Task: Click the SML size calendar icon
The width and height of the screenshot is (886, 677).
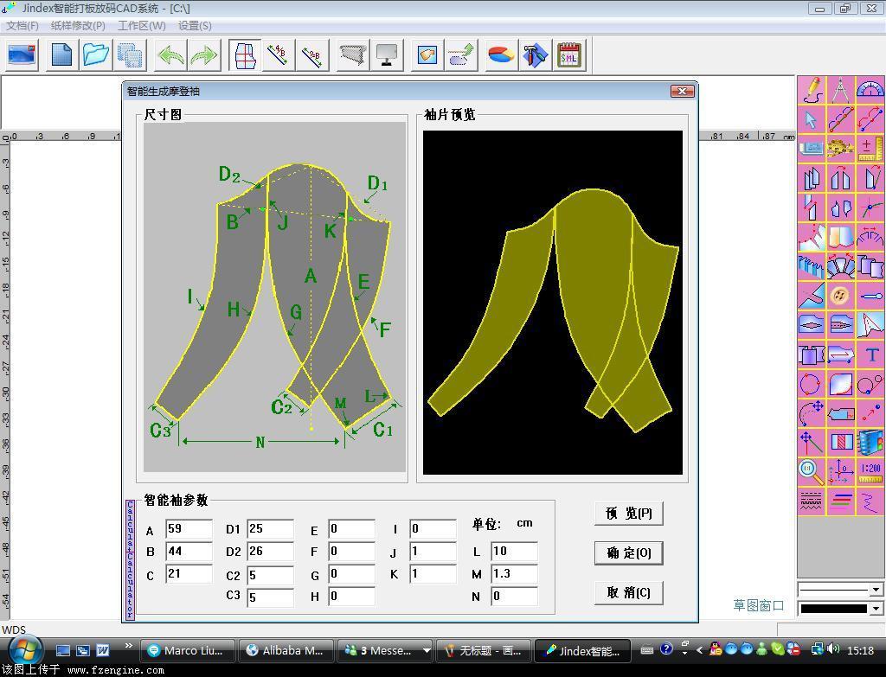Action: [x=568, y=54]
